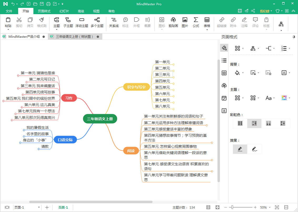Open the theme color palette swatch
The width and height of the screenshot is (298, 212).
(x=284, y=98)
